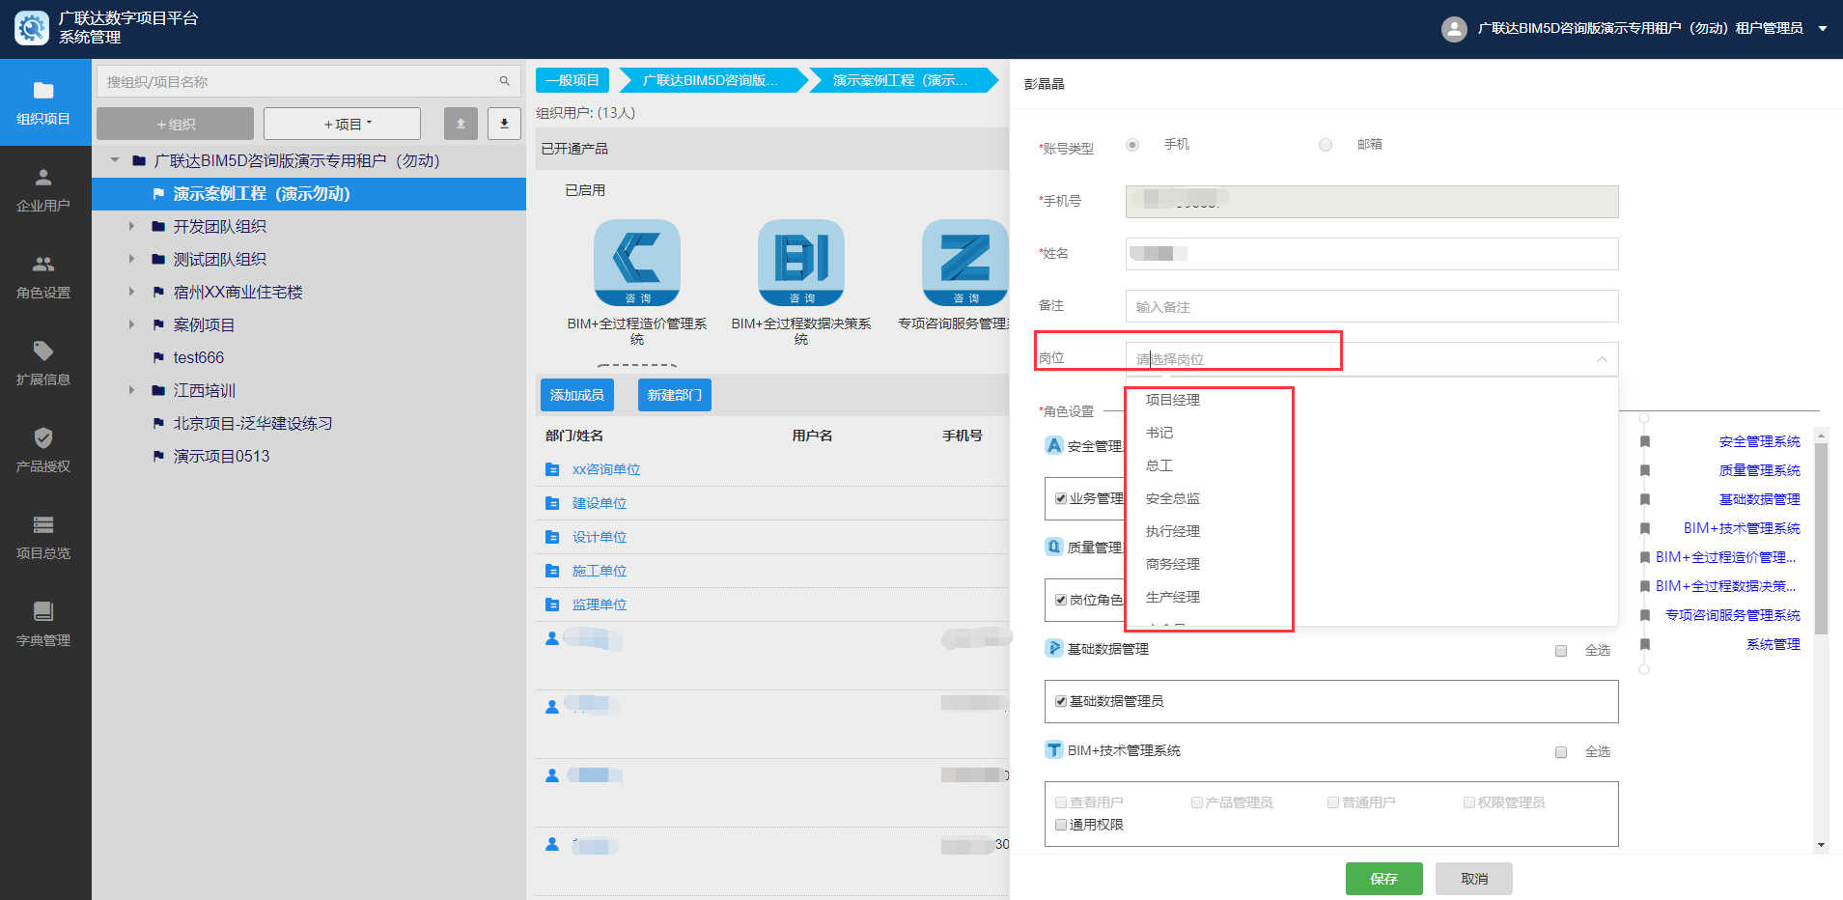Select 手机 account type radio
This screenshot has height=900, width=1843.
coord(1132,145)
